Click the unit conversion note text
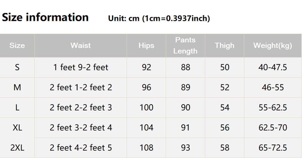 159,18
